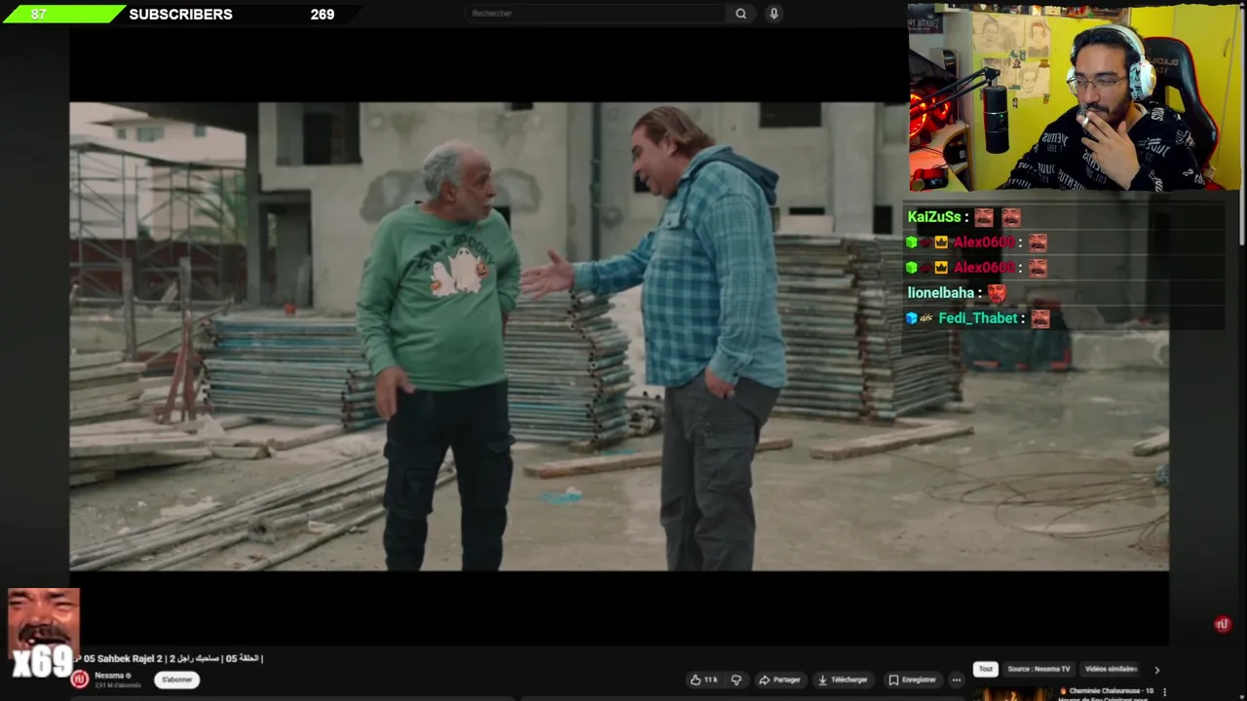This screenshot has width=1247, height=701.
Task: Subscribe with the S'abonner button
Action: pyautogui.click(x=176, y=680)
